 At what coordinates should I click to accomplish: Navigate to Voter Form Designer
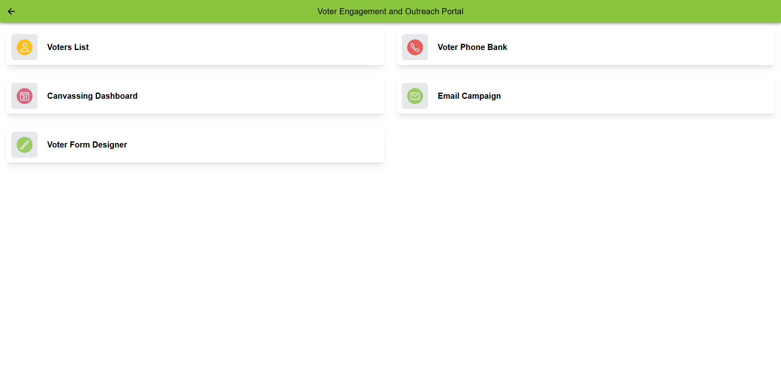[x=195, y=145]
